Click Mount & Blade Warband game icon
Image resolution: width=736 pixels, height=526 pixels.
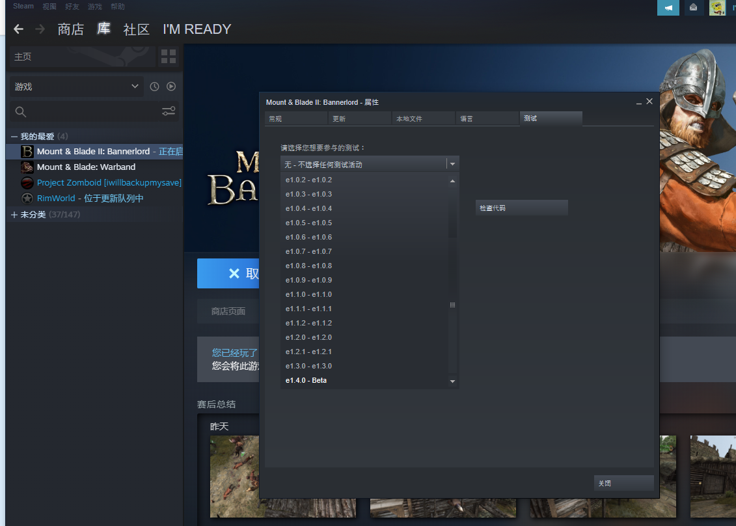27,167
